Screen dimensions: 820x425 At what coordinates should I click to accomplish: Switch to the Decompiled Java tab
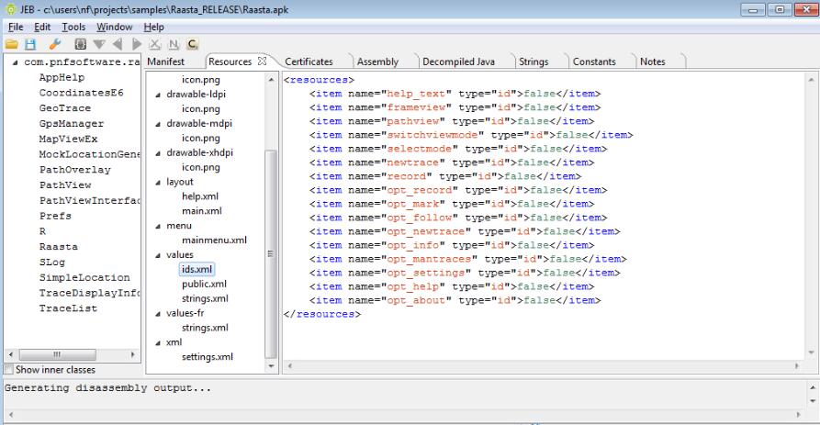pyautogui.click(x=457, y=62)
